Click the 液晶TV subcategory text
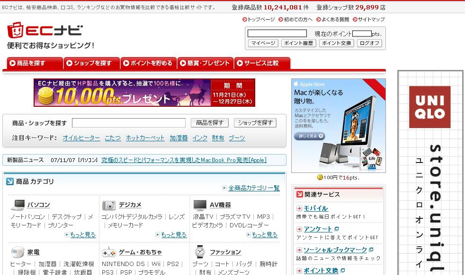 [x=203, y=217]
